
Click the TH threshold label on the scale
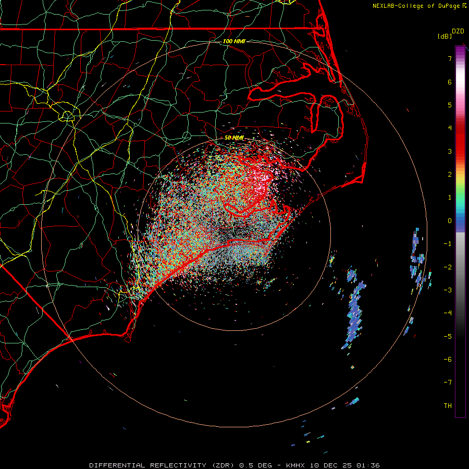coord(448,406)
